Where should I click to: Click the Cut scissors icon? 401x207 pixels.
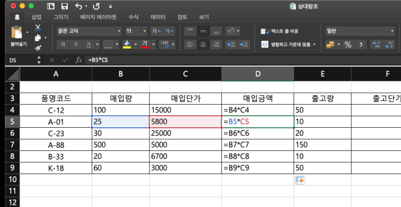(x=38, y=27)
